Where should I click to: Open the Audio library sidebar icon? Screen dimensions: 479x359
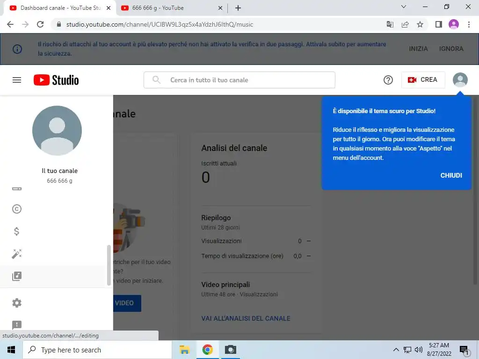[17, 276]
